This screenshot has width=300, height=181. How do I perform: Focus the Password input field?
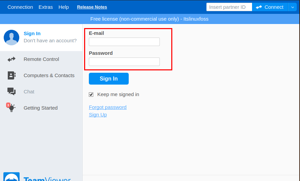pyautogui.click(x=124, y=62)
